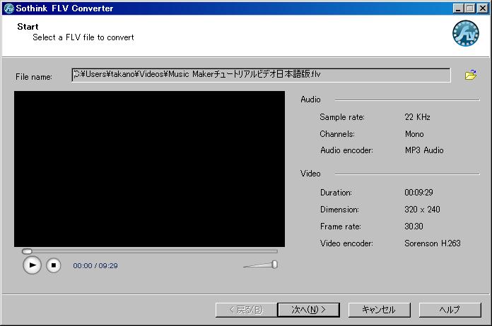This screenshot has width=492, height=326.
Task: Click the seek bar track's middle section
Action: coord(150,251)
